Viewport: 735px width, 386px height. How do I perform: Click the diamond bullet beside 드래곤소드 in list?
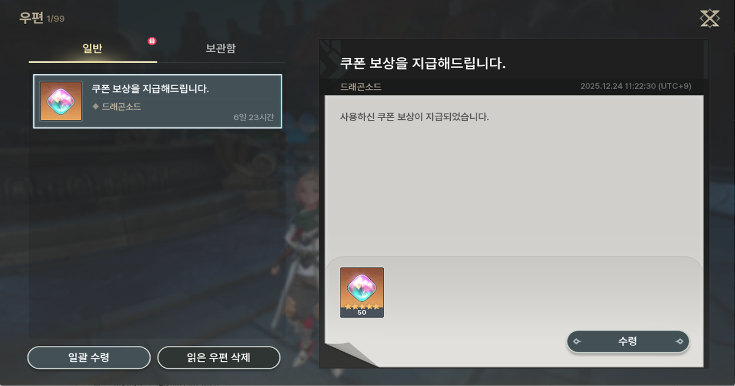click(x=95, y=106)
